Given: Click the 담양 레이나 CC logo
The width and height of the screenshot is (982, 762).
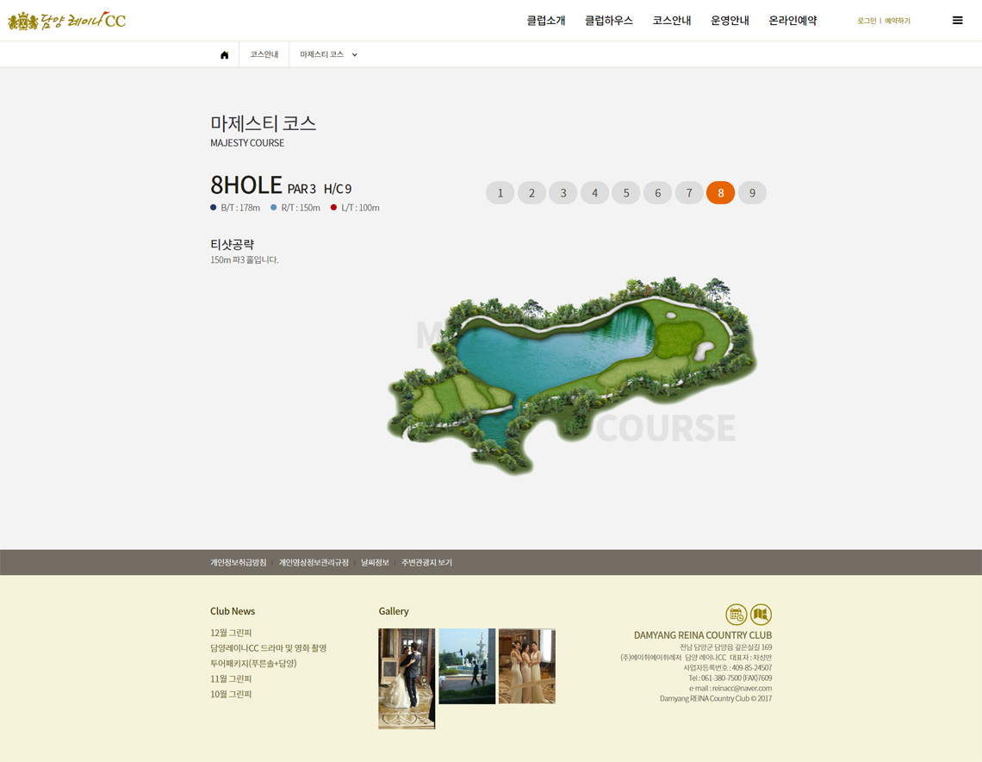Looking at the screenshot, I should click(x=67, y=21).
